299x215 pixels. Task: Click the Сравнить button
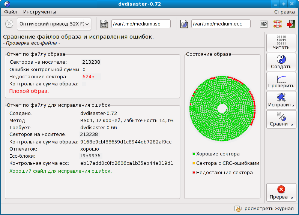(x=281, y=119)
